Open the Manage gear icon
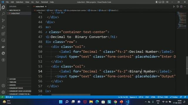The image size is (188, 105). [x=3, y=92]
